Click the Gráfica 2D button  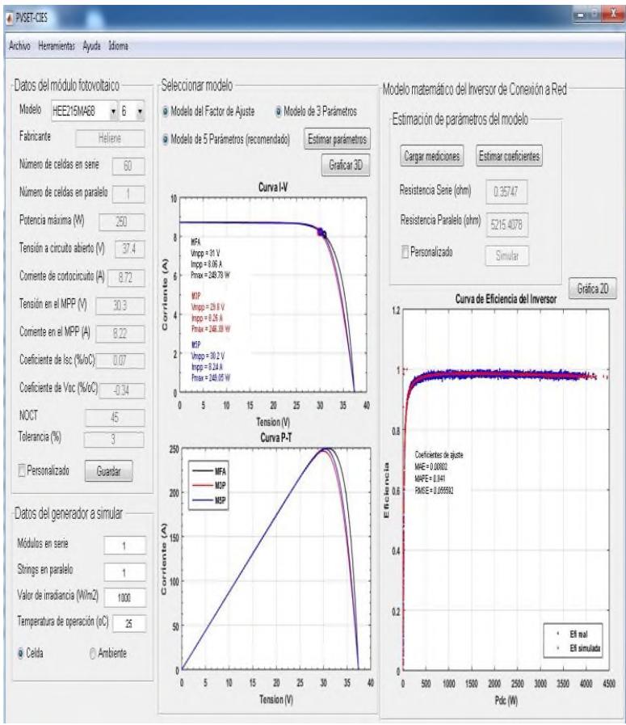click(594, 291)
